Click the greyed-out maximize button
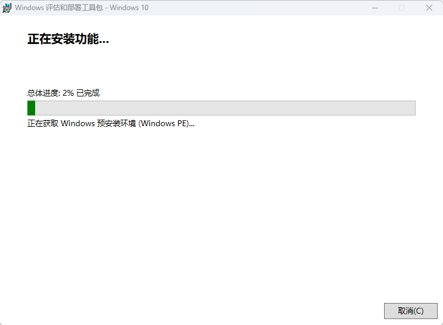Image resolution: width=443 pixels, height=325 pixels. 402,8
